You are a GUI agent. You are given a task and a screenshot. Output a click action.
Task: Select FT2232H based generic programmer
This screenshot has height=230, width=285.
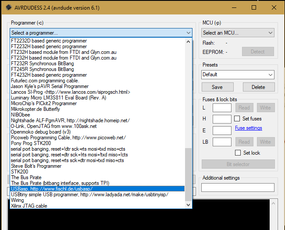97,46
